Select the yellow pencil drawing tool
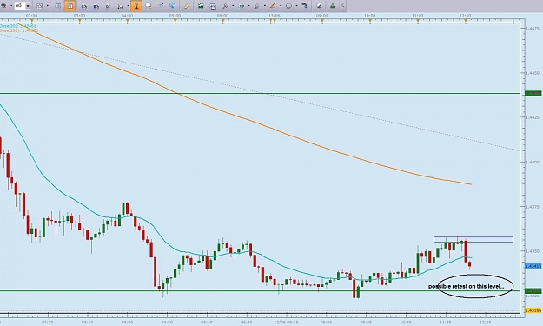 tap(187, 6)
